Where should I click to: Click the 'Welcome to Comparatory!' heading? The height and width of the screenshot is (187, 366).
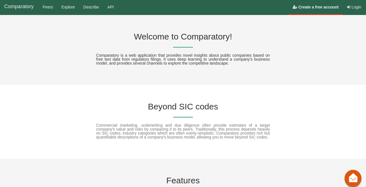[x=183, y=37]
